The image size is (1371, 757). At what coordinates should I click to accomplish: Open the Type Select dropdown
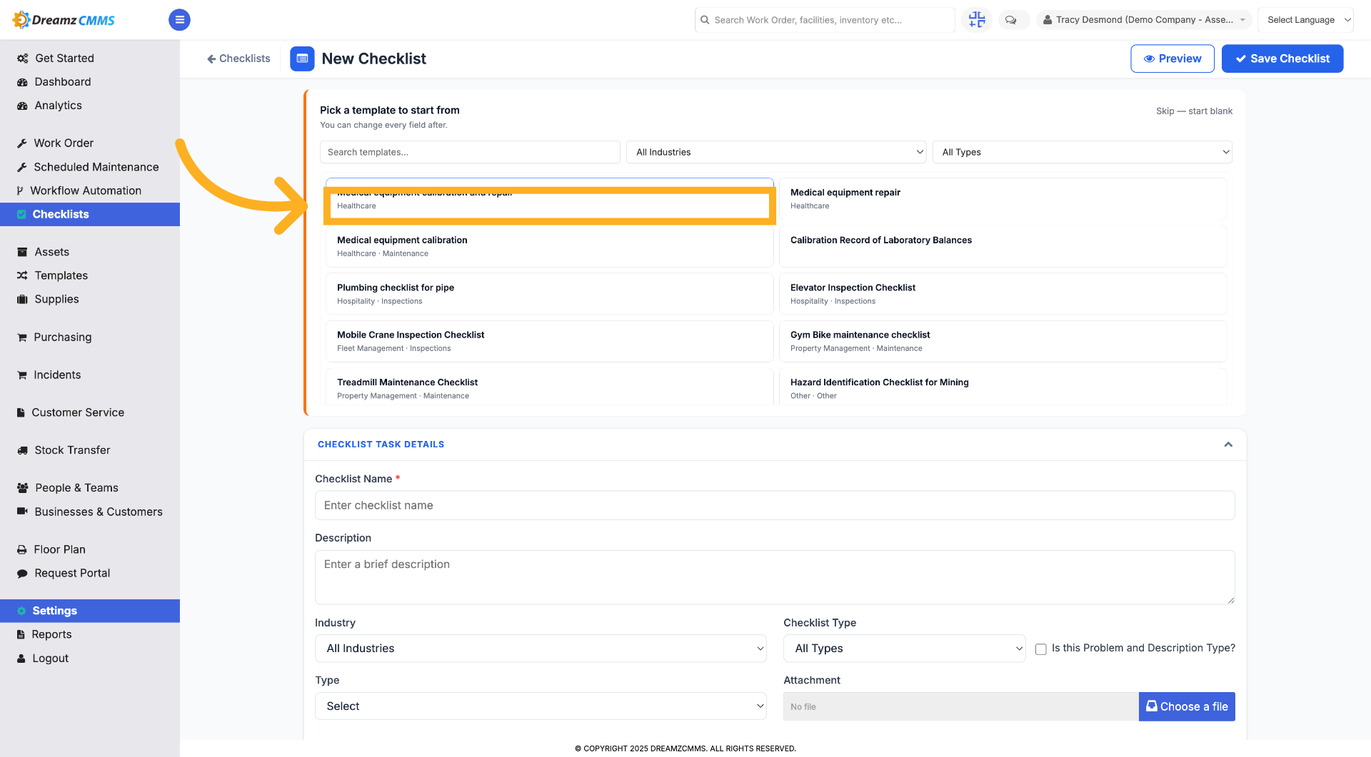(x=541, y=706)
